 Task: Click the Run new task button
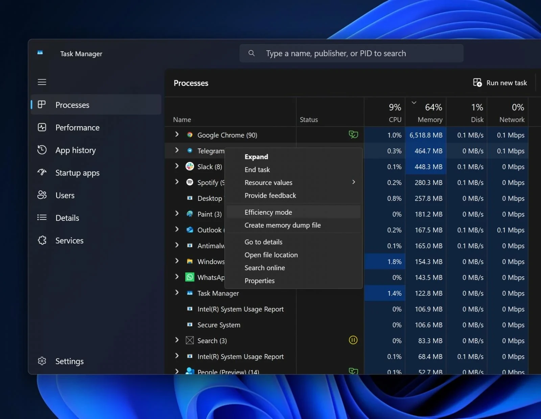point(500,83)
